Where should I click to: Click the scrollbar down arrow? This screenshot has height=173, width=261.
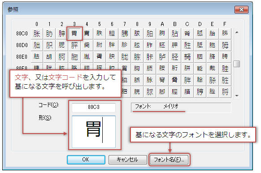[x=236, y=95]
